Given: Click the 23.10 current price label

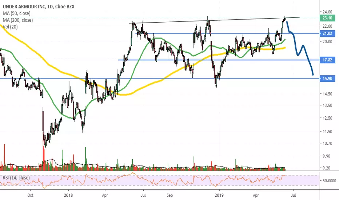Looking at the screenshot, I should coord(327,18).
